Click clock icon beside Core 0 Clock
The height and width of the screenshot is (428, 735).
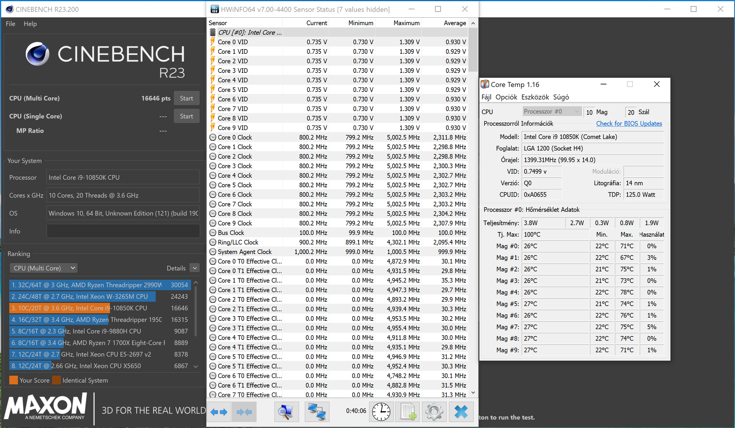coord(213,137)
